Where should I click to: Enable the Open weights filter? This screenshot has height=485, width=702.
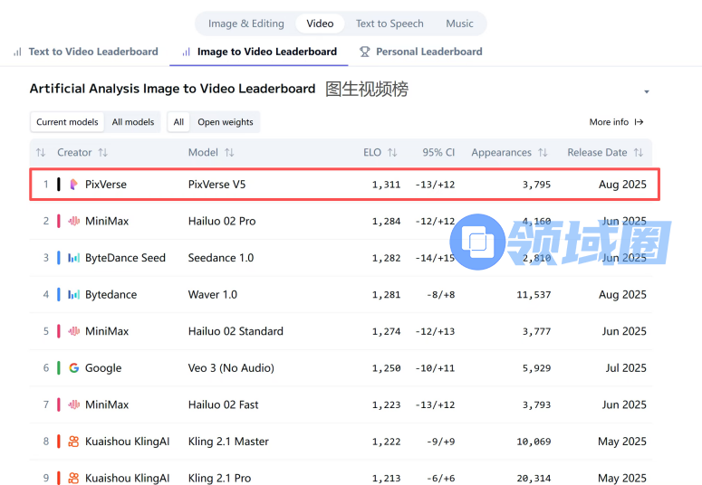click(226, 122)
